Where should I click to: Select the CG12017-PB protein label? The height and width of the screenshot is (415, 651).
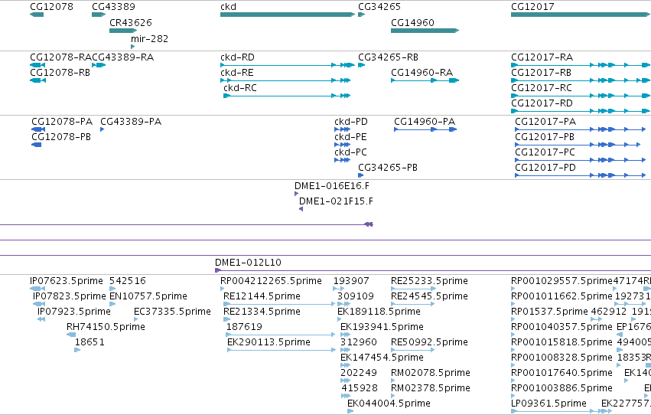(545, 136)
